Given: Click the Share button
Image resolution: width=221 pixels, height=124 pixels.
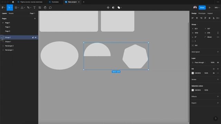Looking at the screenshot, I should (x=202, y=8).
